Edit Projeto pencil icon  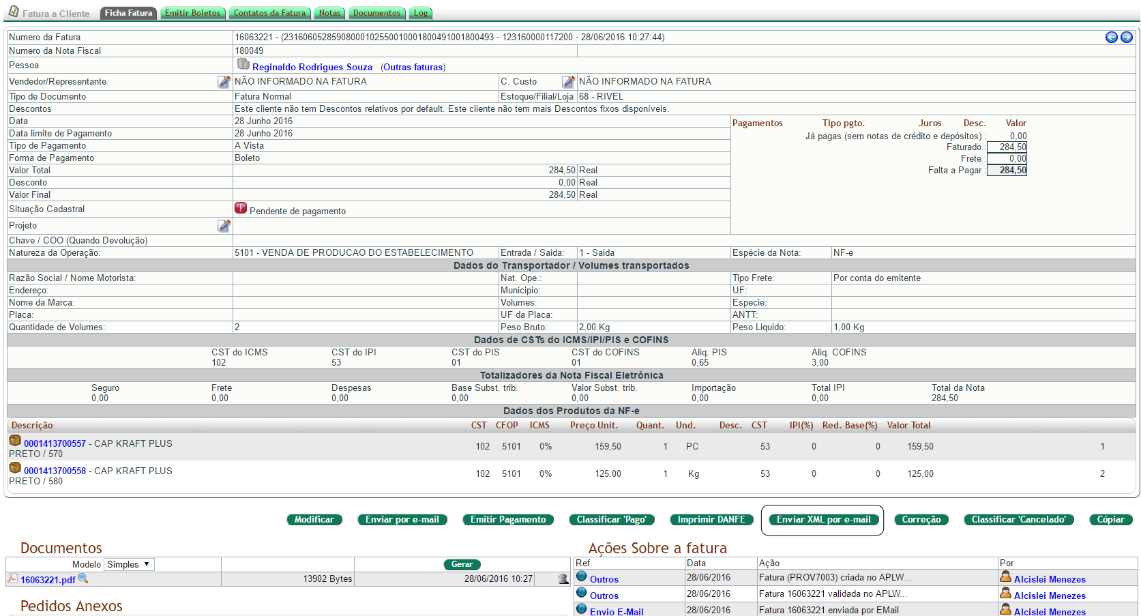(x=224, y=225)
